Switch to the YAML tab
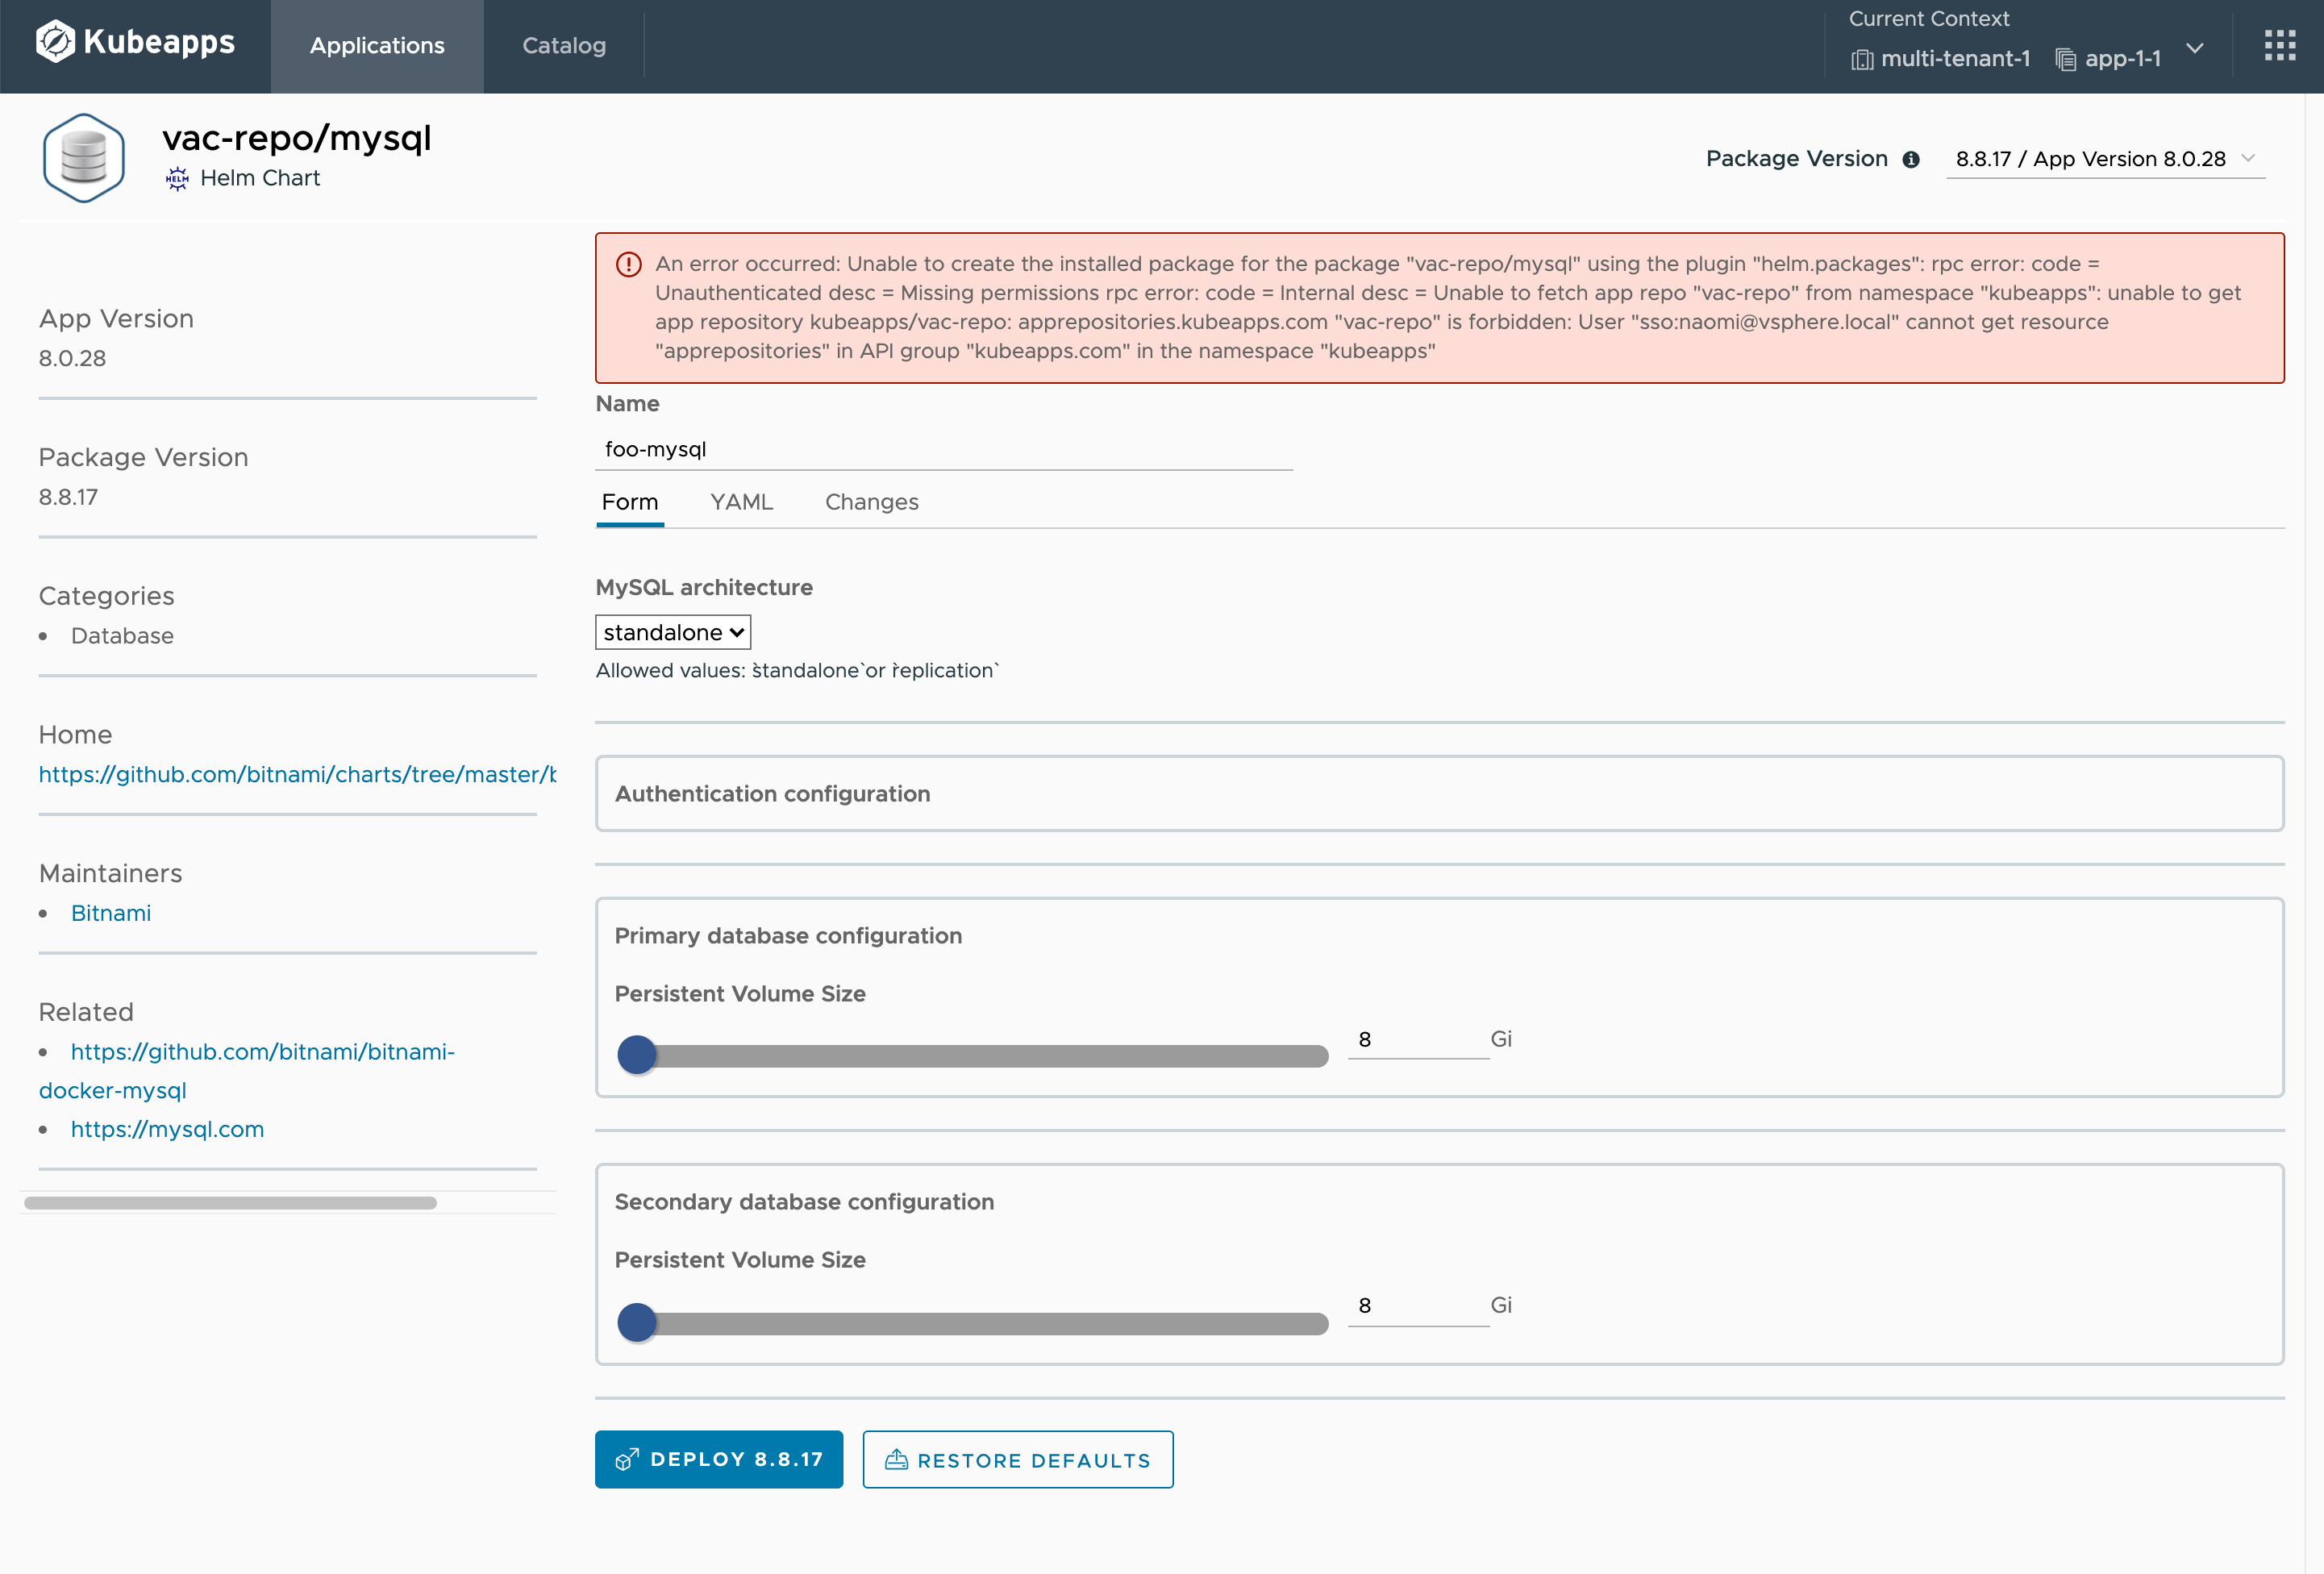2324x1574 pixels. tap(741, 502)
